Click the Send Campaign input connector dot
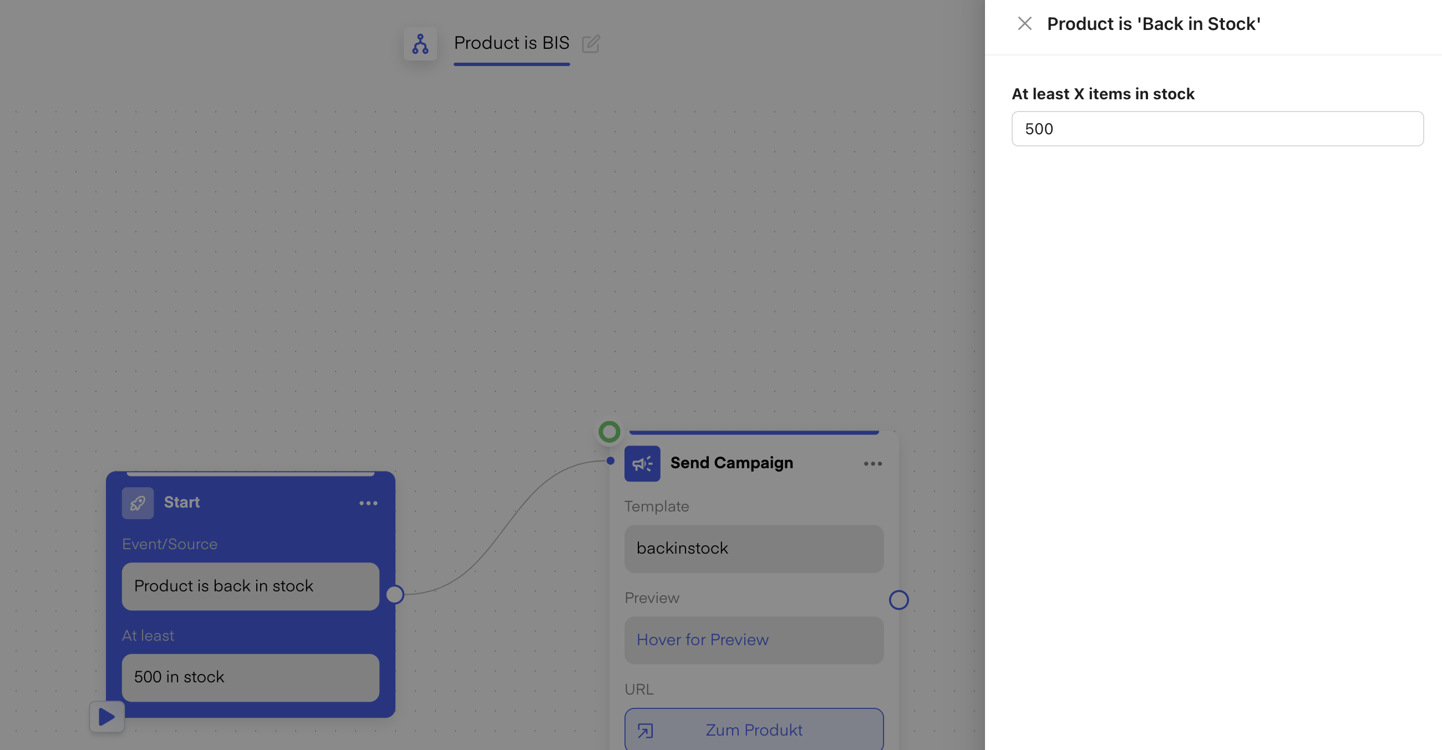 [610, 460]
